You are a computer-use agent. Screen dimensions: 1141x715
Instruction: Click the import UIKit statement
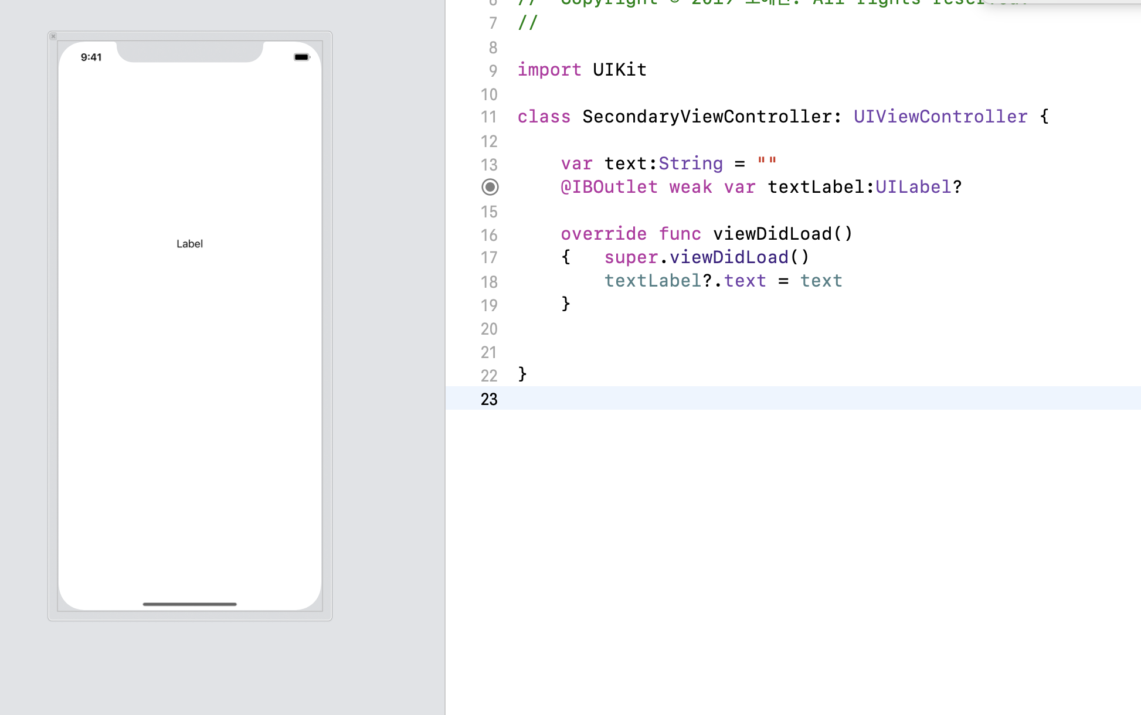(x=582, y=70)
